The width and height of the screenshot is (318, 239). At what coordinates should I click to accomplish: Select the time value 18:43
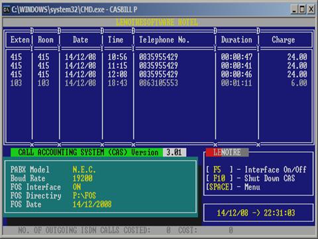click(x=117, y=83)
